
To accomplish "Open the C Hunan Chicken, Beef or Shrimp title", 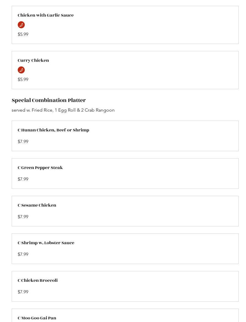I will click(53, 130).
